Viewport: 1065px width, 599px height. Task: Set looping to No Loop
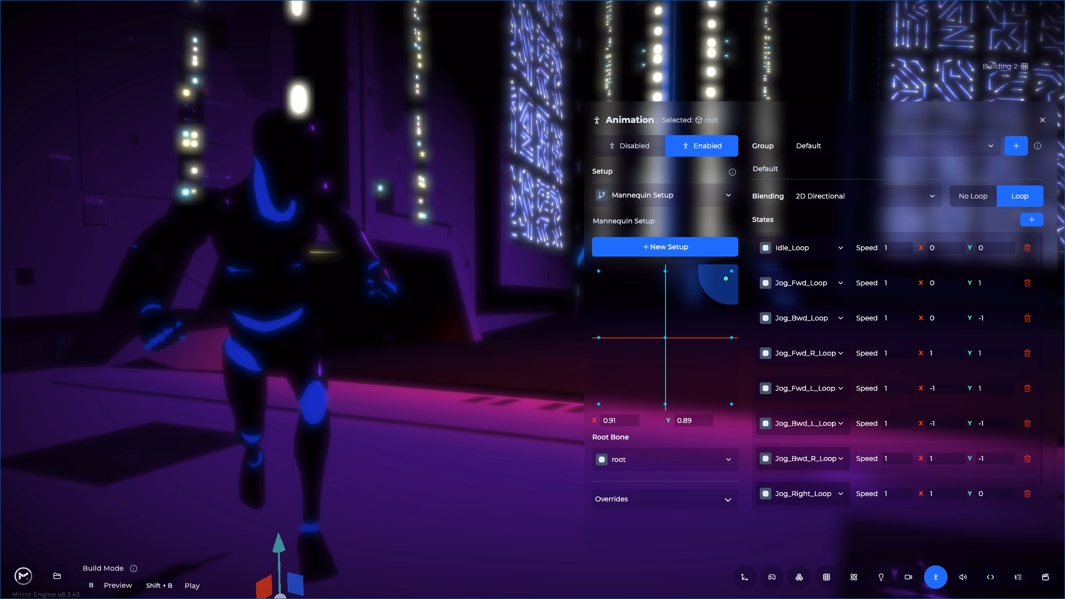[973, 196]
